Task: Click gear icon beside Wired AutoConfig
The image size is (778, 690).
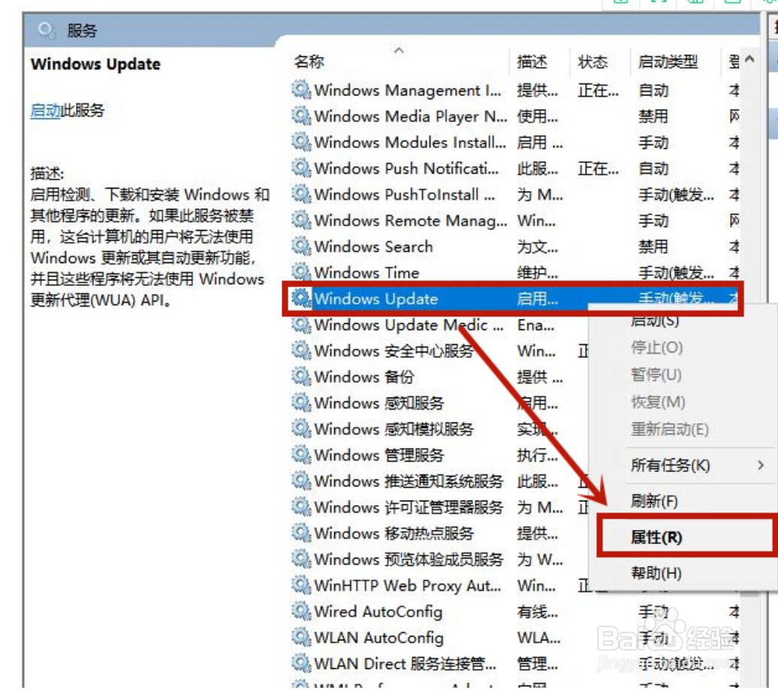Action: (x=301, y=612)
